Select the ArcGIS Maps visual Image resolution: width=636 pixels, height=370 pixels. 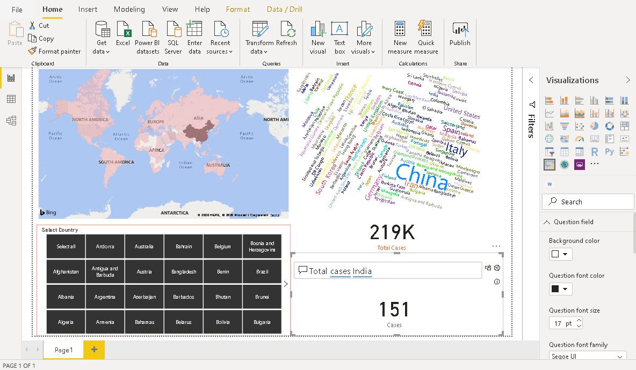click(x=564, y=165)
